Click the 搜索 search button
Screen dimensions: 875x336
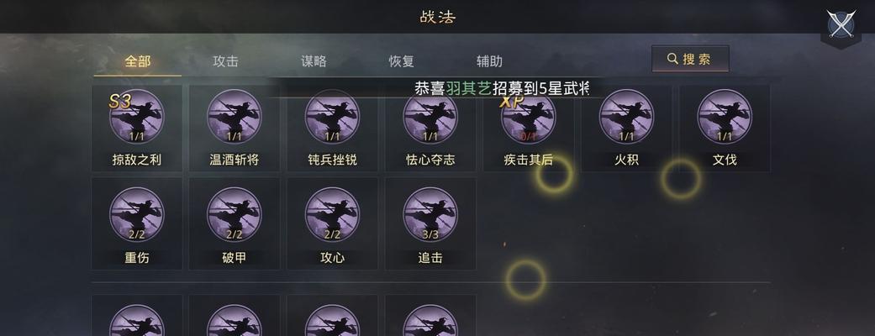(x=690, y=59)
